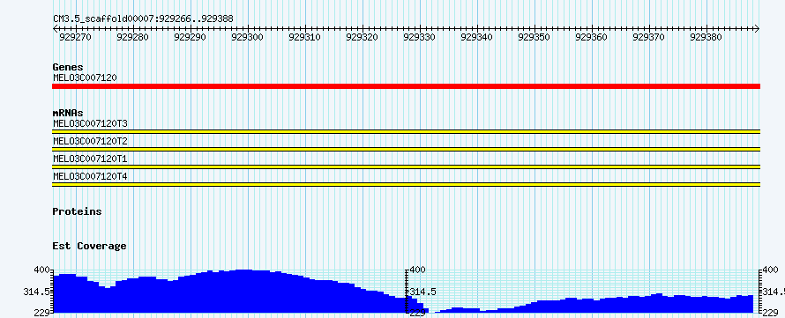
Task: Click ruler position 929380
Action: pyautogui.click(x=706, y=37)
